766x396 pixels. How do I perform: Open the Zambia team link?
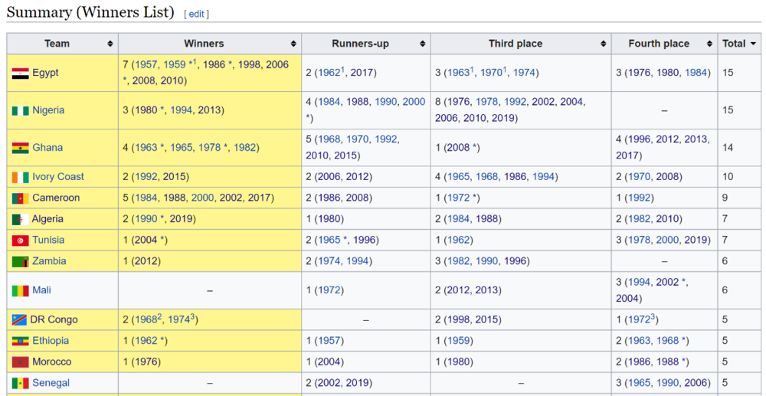[49, 260]
